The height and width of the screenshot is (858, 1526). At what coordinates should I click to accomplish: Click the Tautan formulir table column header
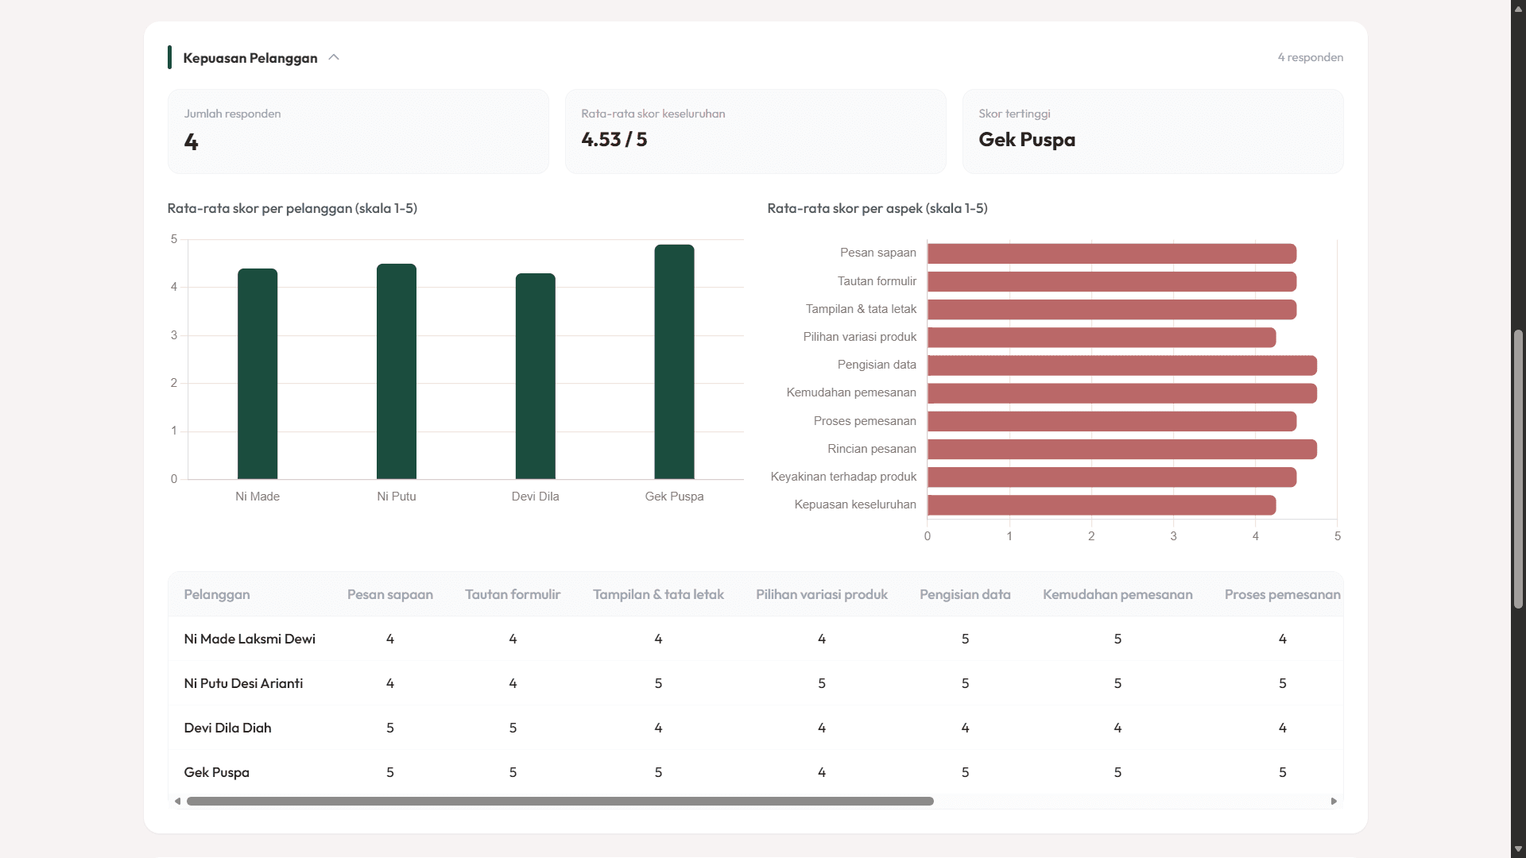tap(513, 594)
